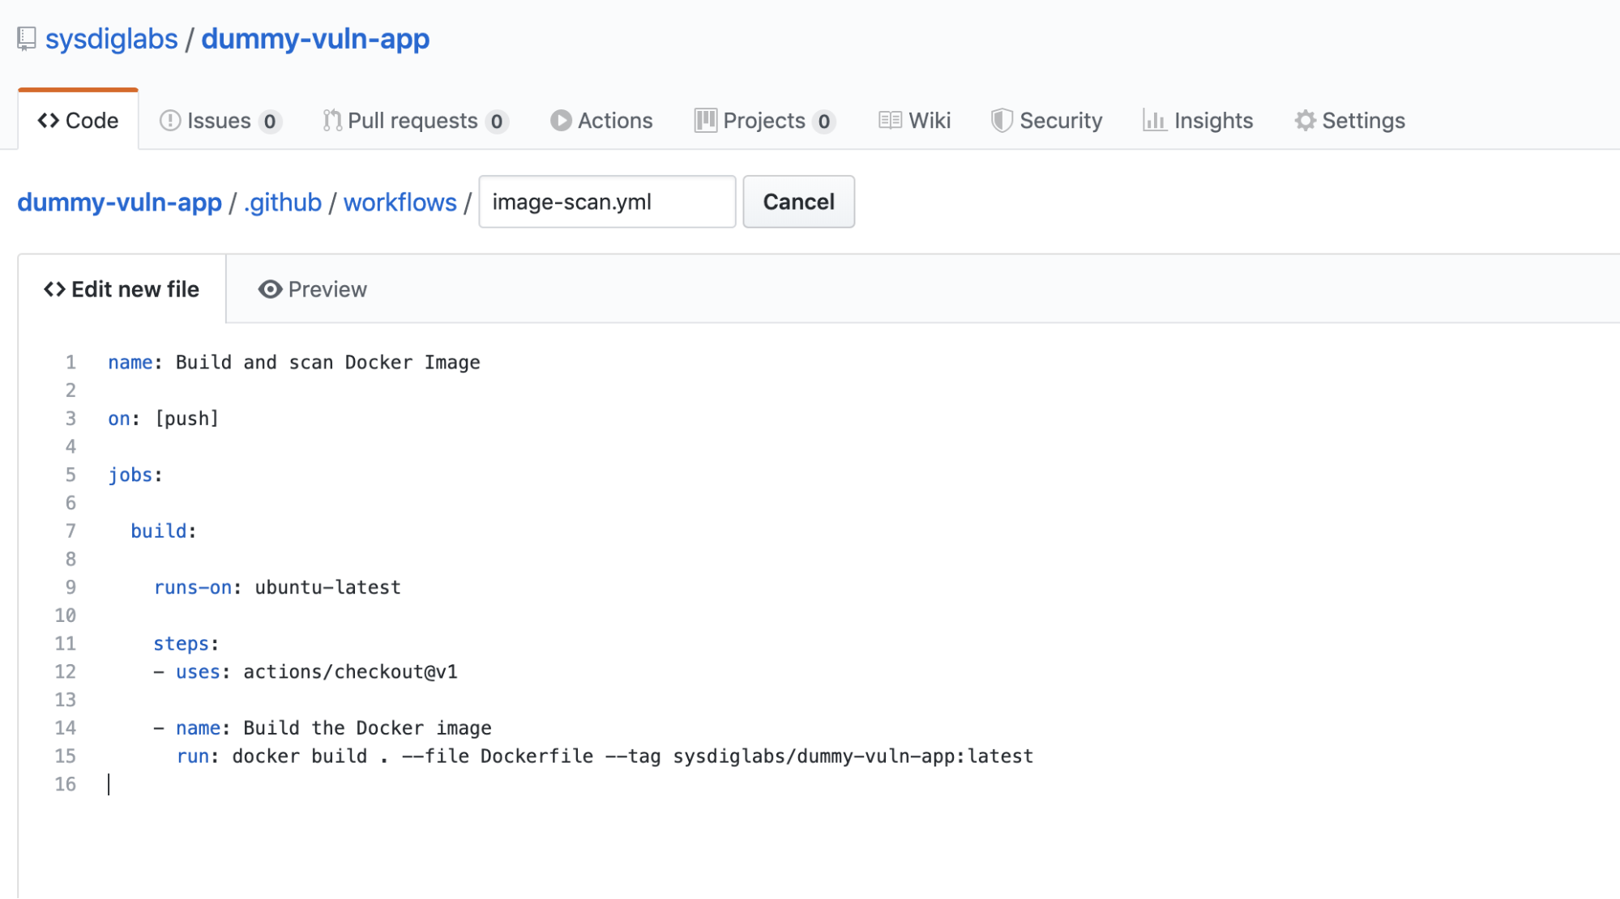Click line 3 'on: [push]'
The height and width of the screenshot is (899, 1620).
164,419
